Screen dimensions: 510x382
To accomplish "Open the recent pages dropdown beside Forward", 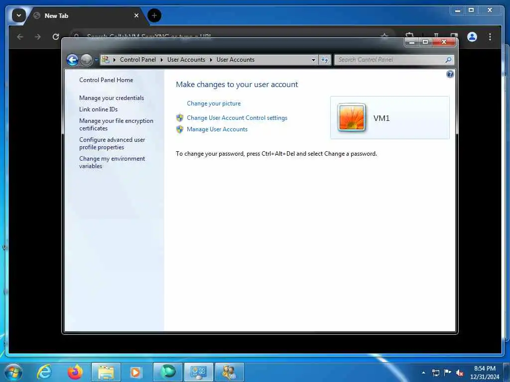I will click(96, 60).
